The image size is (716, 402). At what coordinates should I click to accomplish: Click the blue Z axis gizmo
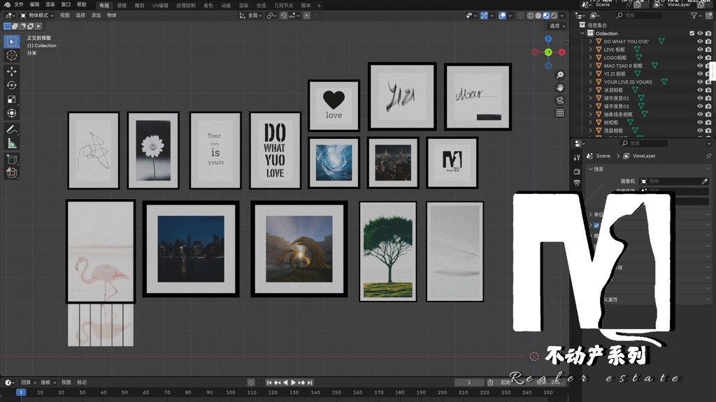[548, 39]
